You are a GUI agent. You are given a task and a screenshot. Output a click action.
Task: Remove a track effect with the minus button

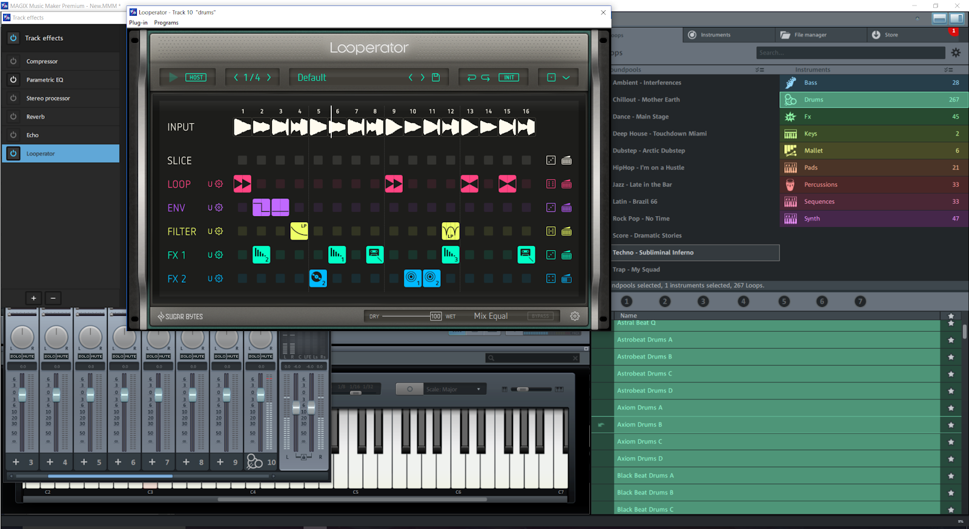tap(53, 298)
